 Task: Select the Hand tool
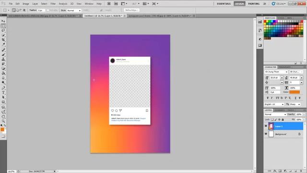coord(3,117)
